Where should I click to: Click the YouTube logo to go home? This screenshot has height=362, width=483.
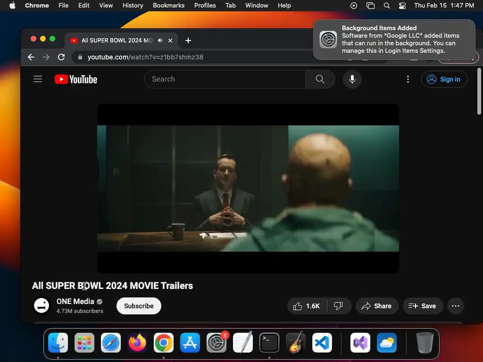76,79
